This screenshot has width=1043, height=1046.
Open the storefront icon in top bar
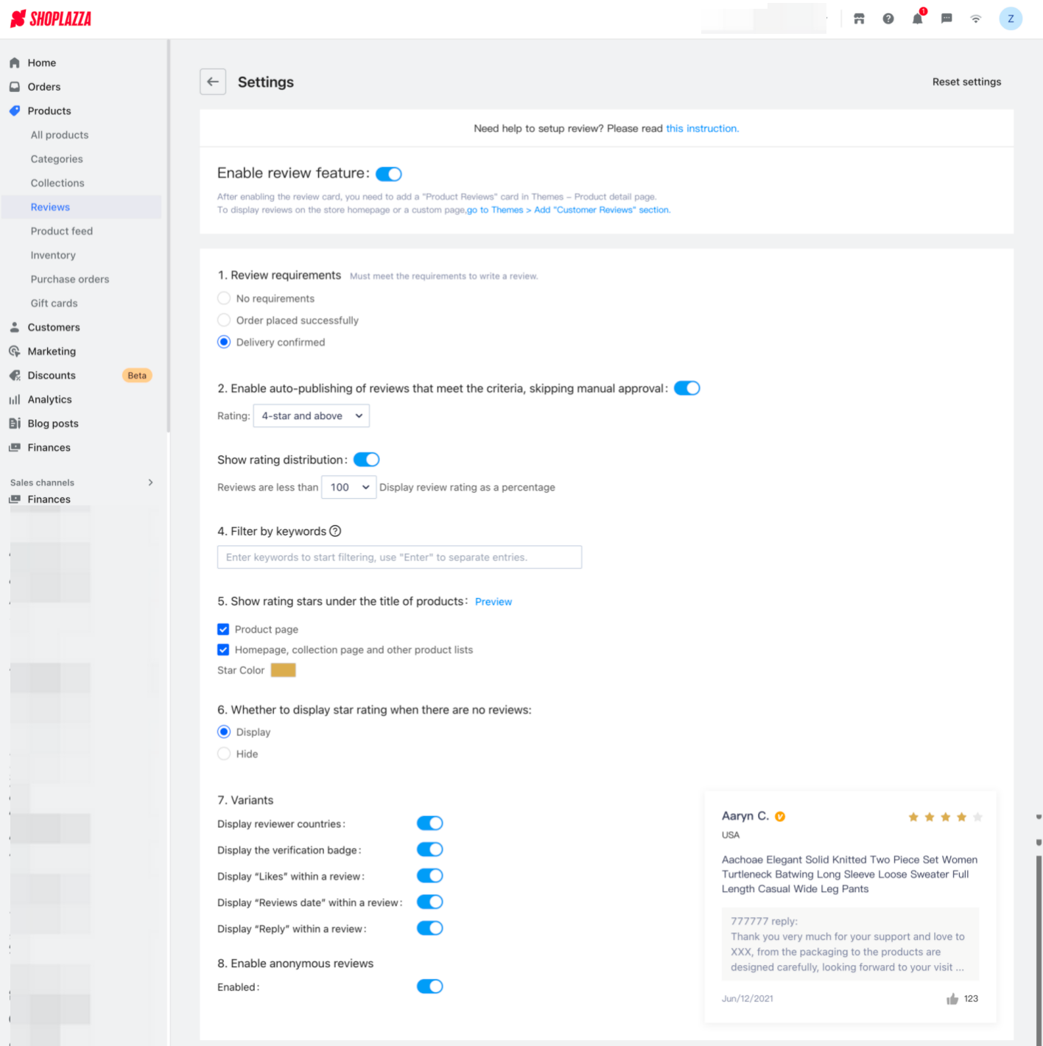click(859, 19)
